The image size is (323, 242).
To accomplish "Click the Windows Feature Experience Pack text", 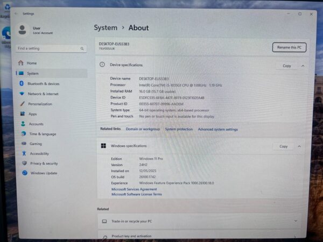I will [177, 183].
